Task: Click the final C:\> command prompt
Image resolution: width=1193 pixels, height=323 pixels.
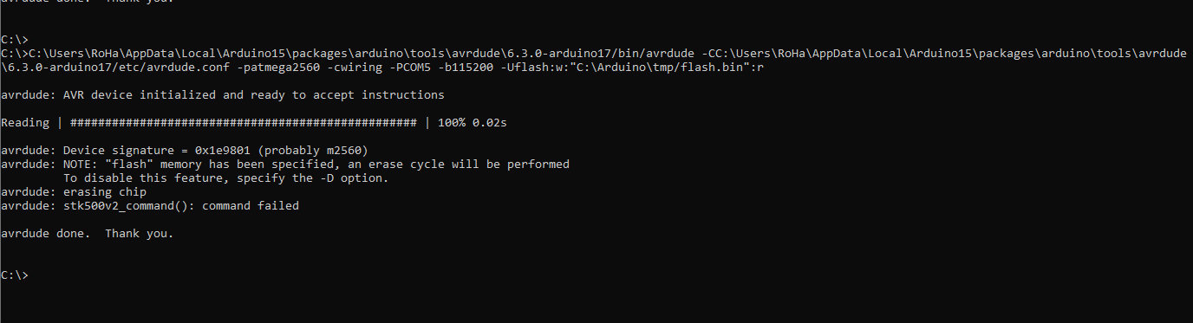Action: [x=15, y=275]
